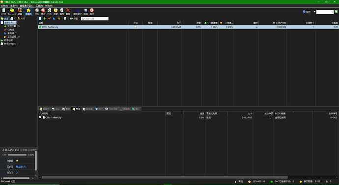Delete the task with red X icon
The image size is (339, 185).
[x=68, y=12]
